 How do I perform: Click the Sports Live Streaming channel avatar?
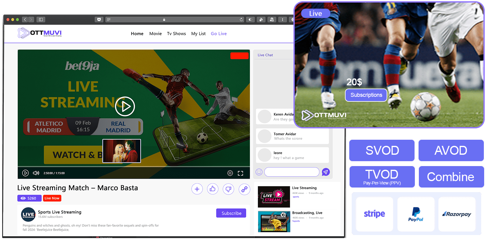click(28, 214)
